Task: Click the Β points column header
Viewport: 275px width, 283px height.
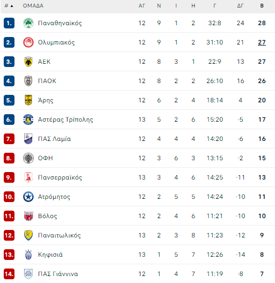Action: [262, 6]
